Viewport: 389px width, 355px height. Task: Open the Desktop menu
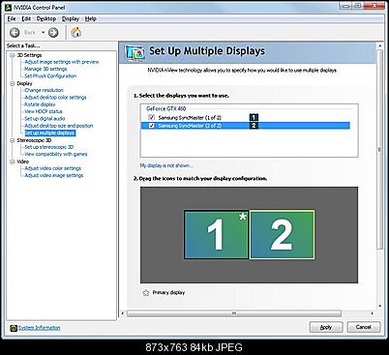[x=46, y=18]
